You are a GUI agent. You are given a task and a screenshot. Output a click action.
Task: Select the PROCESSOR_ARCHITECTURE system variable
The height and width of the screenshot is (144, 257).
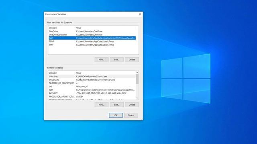tap(92, 97)
